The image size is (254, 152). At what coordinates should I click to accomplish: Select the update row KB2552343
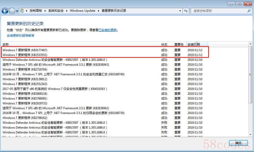(x=105, y=84)
